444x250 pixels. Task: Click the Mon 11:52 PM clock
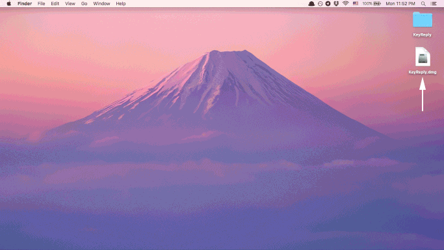(400, 4)
